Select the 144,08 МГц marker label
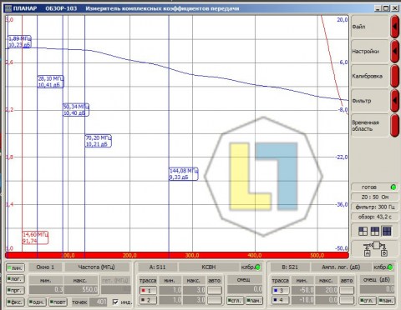The image size is (401, 310). pos(184,174)
